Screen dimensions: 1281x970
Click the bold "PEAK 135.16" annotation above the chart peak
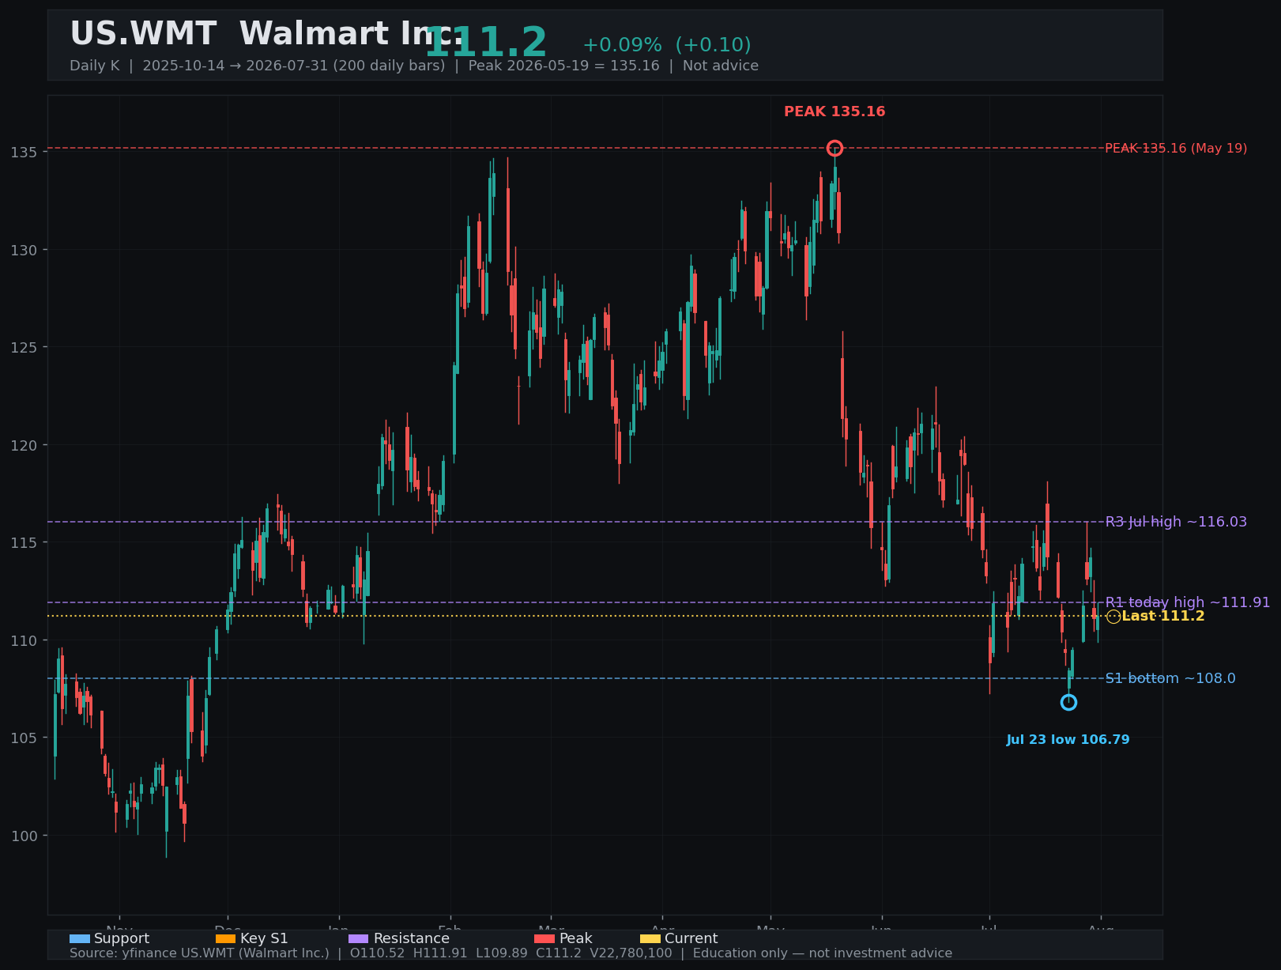[835, 112]
